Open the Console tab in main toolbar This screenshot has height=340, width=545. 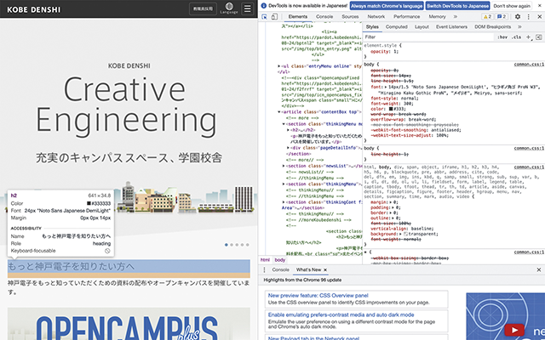click(324, 17)
